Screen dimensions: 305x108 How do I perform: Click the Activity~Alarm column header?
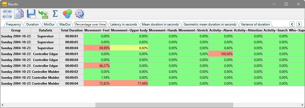pyautogui.click(x=221, y=30)
